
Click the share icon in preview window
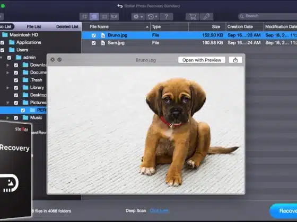click(x=235, y=60)
